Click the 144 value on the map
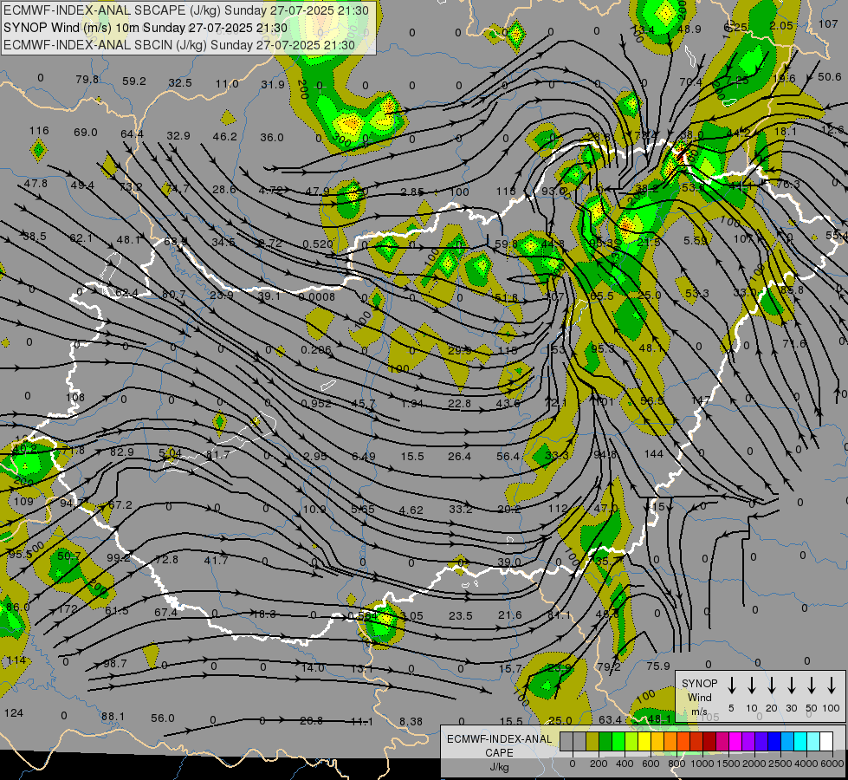 point(654,453)
